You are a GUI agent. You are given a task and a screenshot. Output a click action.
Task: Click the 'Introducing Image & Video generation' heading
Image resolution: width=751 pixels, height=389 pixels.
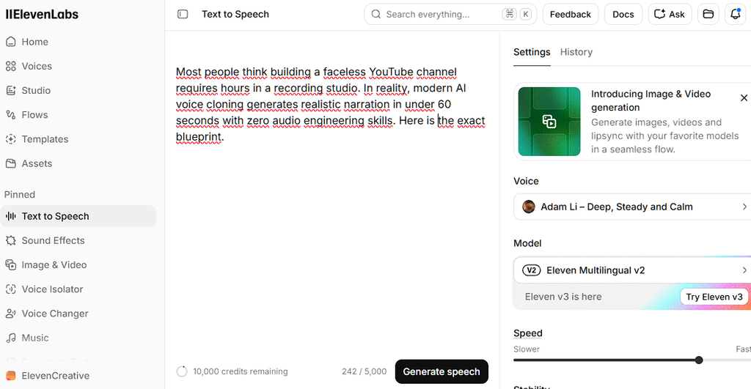[x=651, y=100]
